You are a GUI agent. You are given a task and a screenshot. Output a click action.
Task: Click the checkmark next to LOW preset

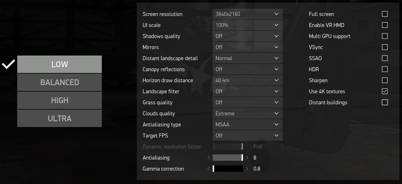pyautogui.click(x=8, y=64)
